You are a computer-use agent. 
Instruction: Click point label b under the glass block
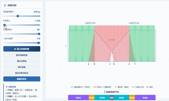tap(95, 64)
